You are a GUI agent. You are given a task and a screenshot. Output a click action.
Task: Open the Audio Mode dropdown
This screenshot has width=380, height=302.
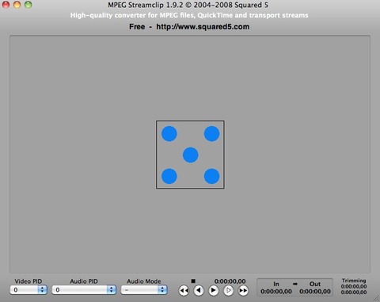point(144,290)
